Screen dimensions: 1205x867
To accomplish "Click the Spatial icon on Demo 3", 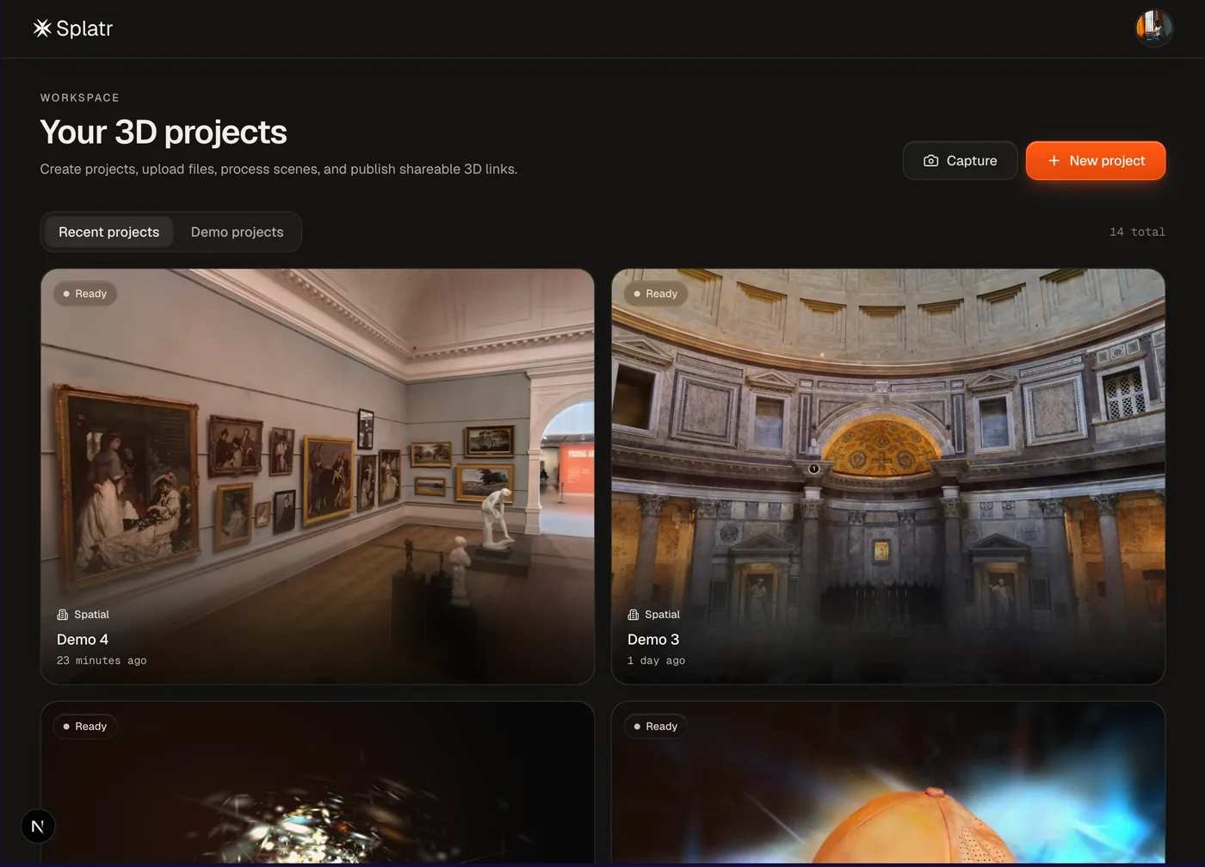I will 633,615.
